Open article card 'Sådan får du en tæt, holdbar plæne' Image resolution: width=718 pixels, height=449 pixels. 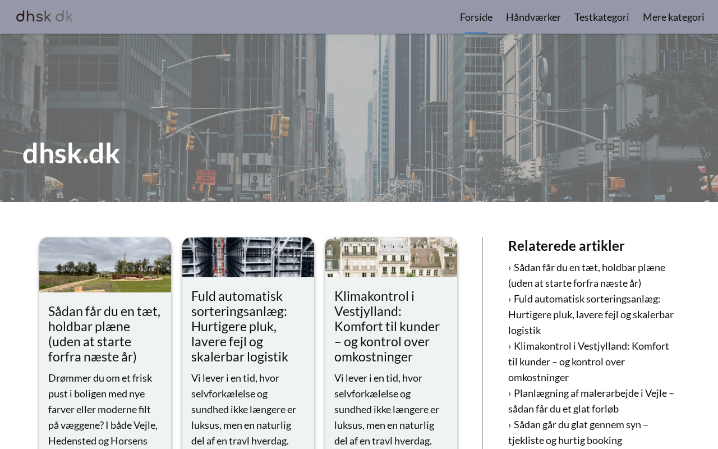coord(105,334)
